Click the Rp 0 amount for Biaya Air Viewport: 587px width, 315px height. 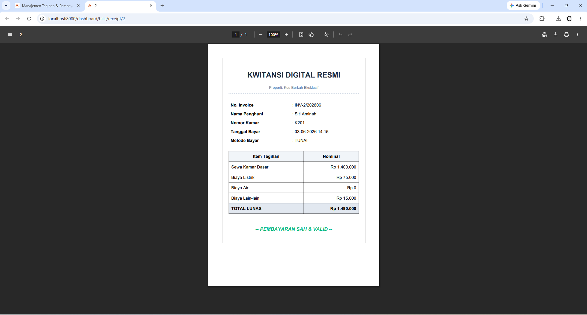point(351,188)
